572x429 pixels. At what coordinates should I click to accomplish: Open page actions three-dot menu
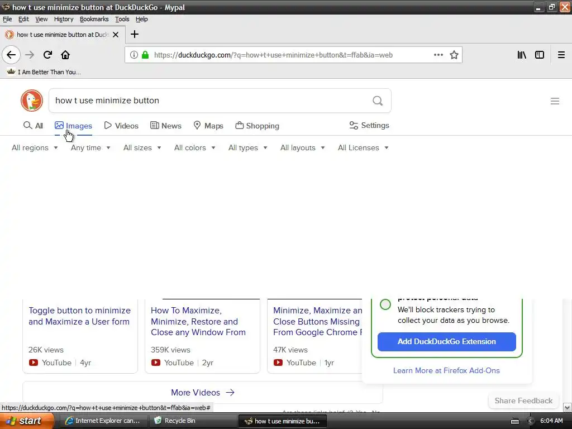[x=438, y=55]
